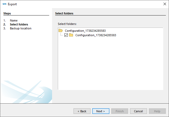Click step 1 Name in Steps list

pos(14,20)
